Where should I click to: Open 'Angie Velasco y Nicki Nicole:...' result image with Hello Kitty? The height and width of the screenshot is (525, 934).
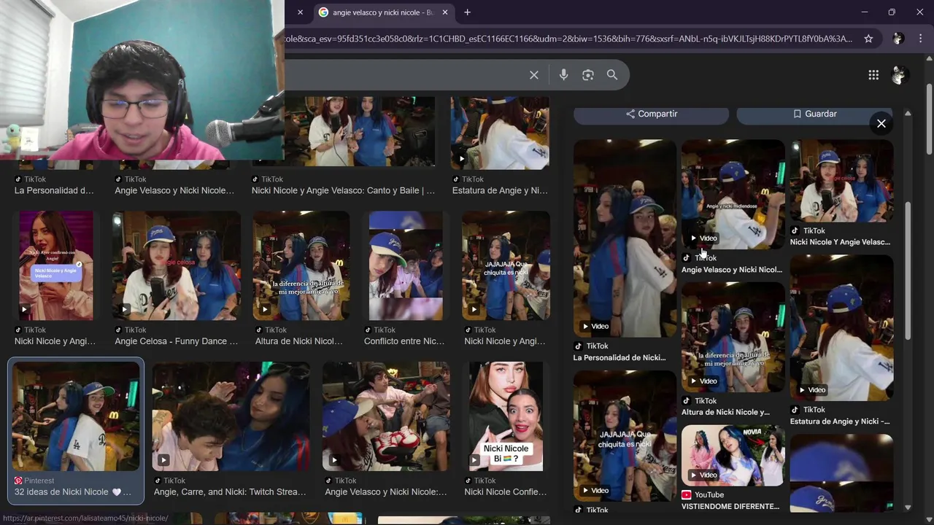click(387, 416)
